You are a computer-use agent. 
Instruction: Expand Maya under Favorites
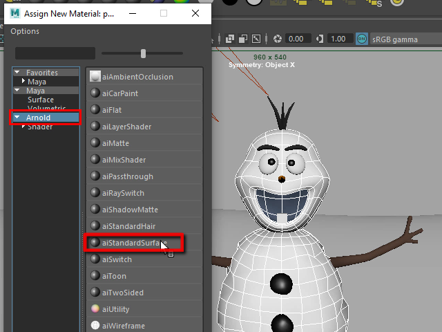pos(23,82)
